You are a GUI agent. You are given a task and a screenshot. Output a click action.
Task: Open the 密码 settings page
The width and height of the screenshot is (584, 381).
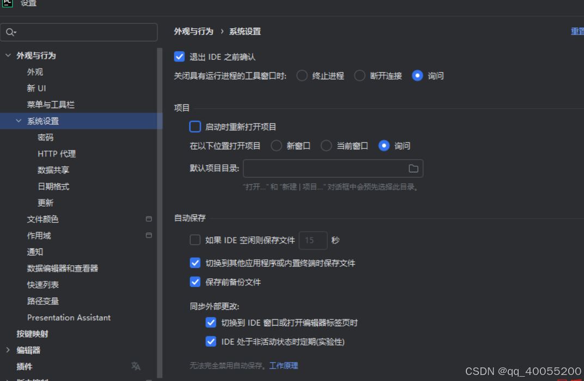(x=46, y=137)
